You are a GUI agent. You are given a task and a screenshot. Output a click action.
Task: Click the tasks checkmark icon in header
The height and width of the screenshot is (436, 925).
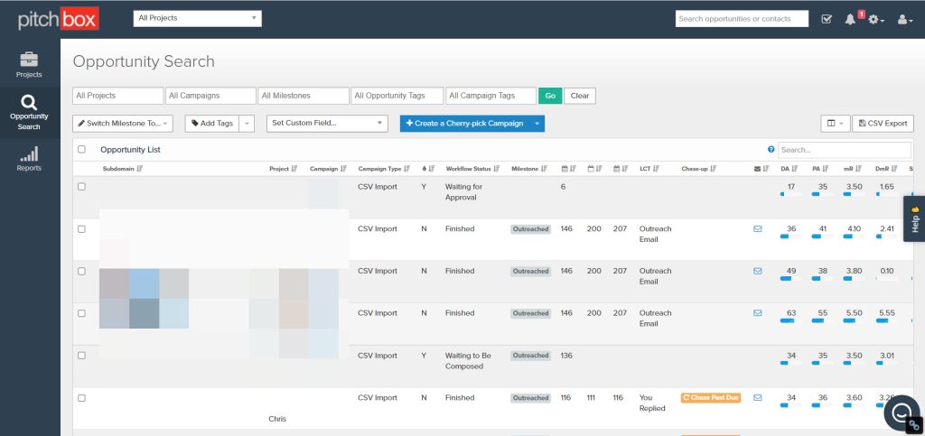(x=827, y=19)
